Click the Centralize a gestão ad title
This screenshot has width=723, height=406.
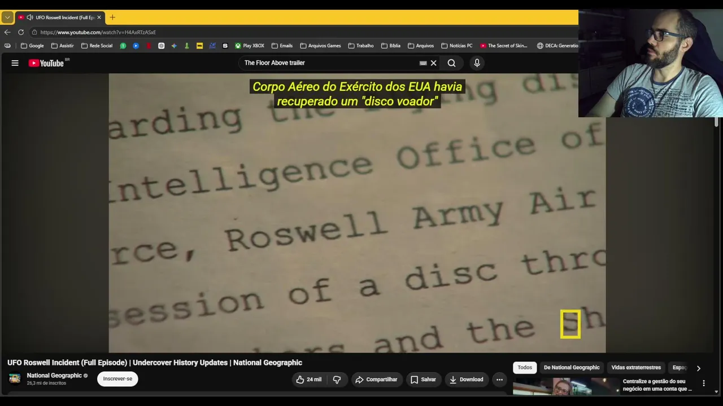(657, 385)
